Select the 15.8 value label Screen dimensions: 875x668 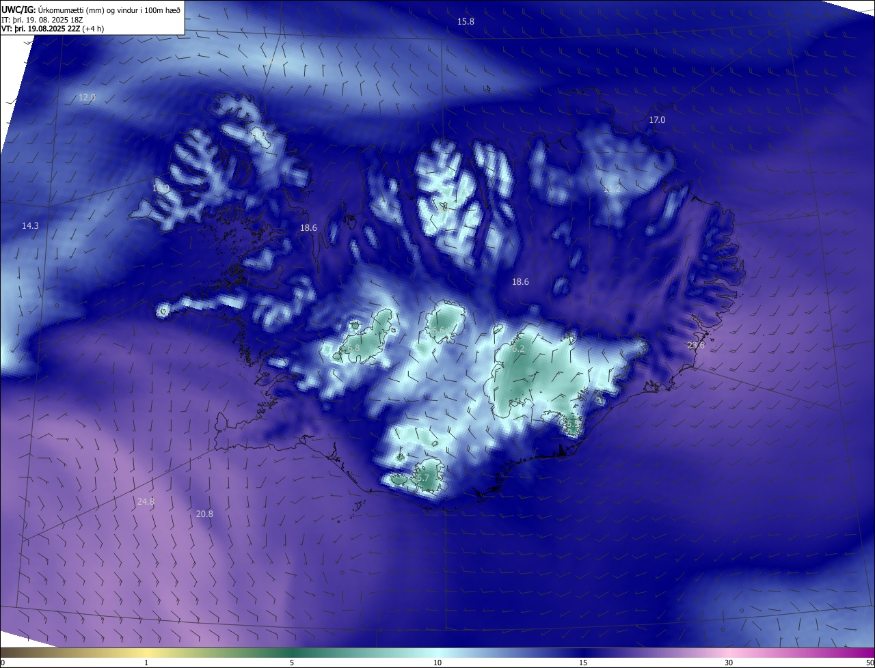466,22
